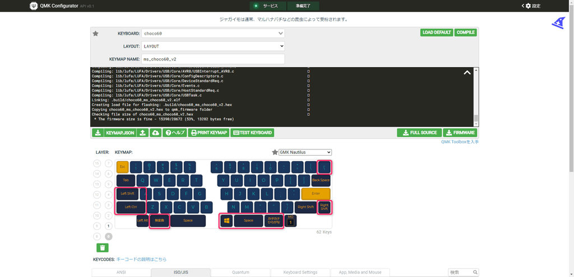This screenshot has width=574, height=277.
Task: Click the download keymap JSON icon
Action: click(x=98, y=133)
